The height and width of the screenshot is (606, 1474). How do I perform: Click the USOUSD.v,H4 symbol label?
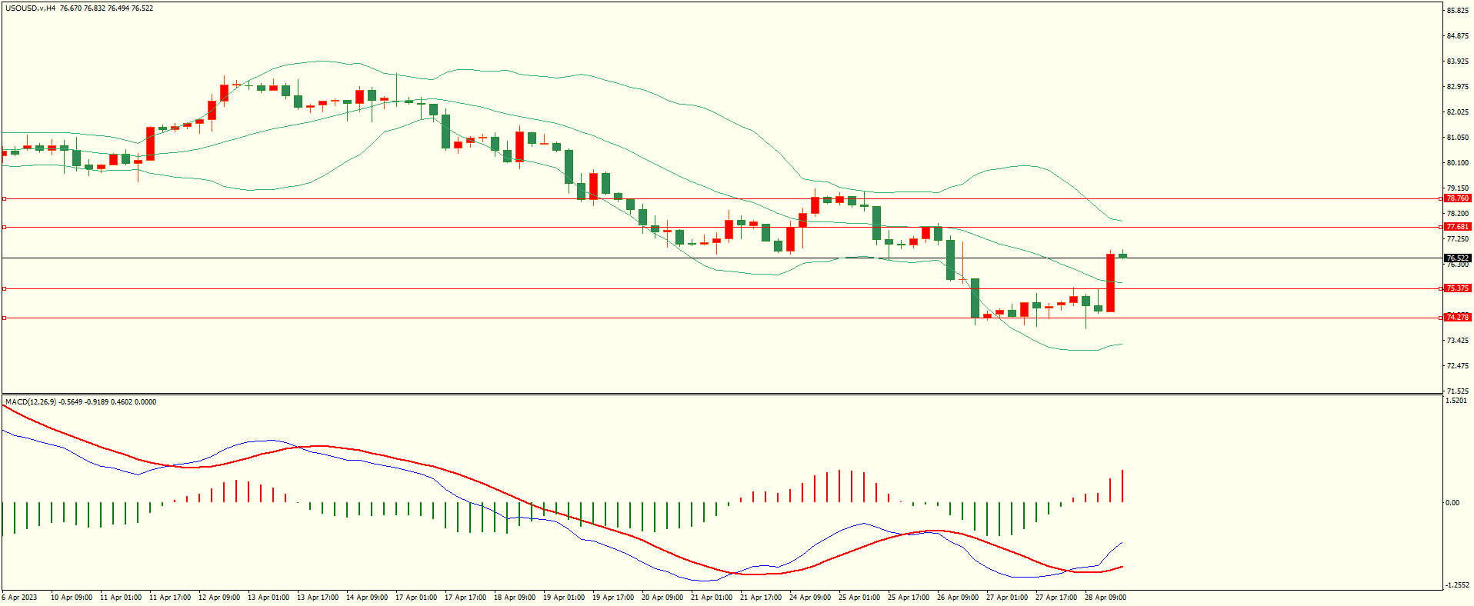(x=31, y=8)
